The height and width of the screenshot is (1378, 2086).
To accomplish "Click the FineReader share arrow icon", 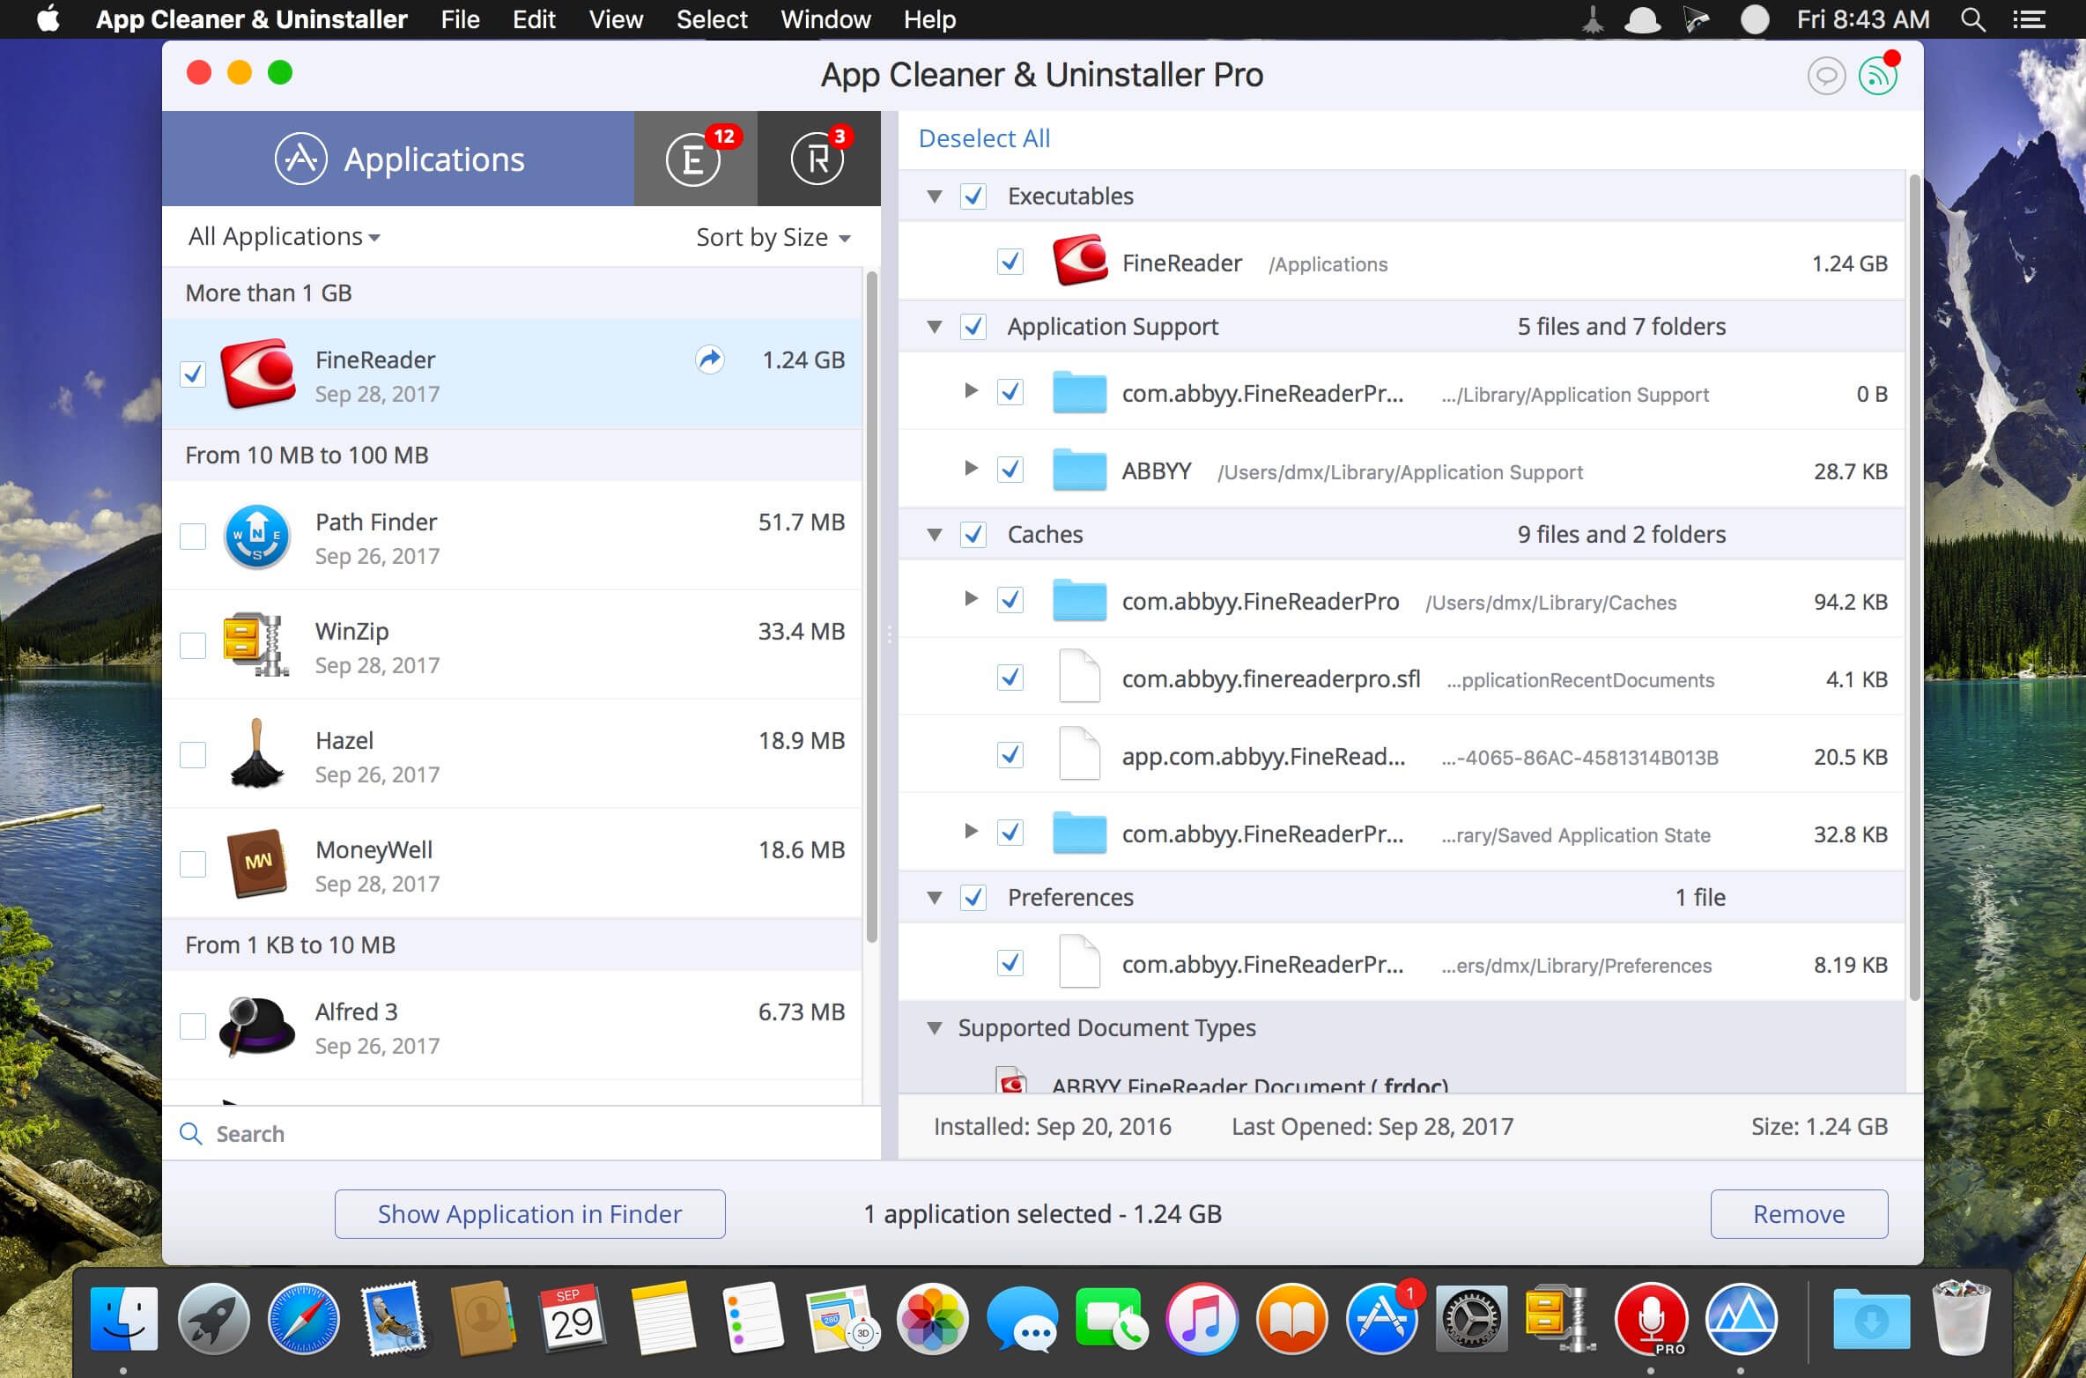I will (x=709, y=359).
